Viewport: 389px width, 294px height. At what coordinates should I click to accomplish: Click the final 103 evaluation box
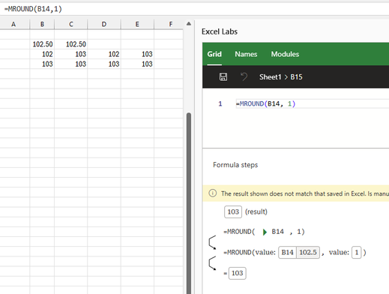click(x=237, y=273)
